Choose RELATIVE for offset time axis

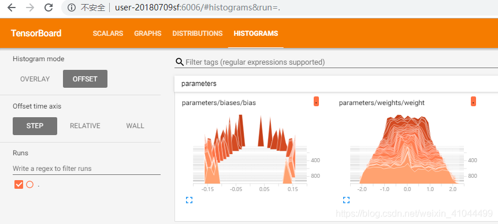coord(85,126)
